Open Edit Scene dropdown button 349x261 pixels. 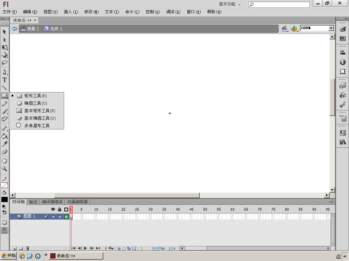coord(285,29)
